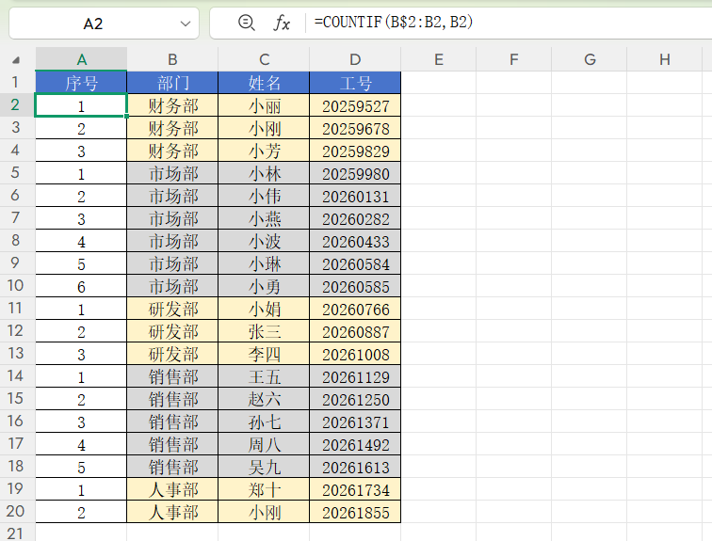The image size is (712, 541).
Task: Click the formula bar with the COUNTIF formula
Action: point(509,23)
